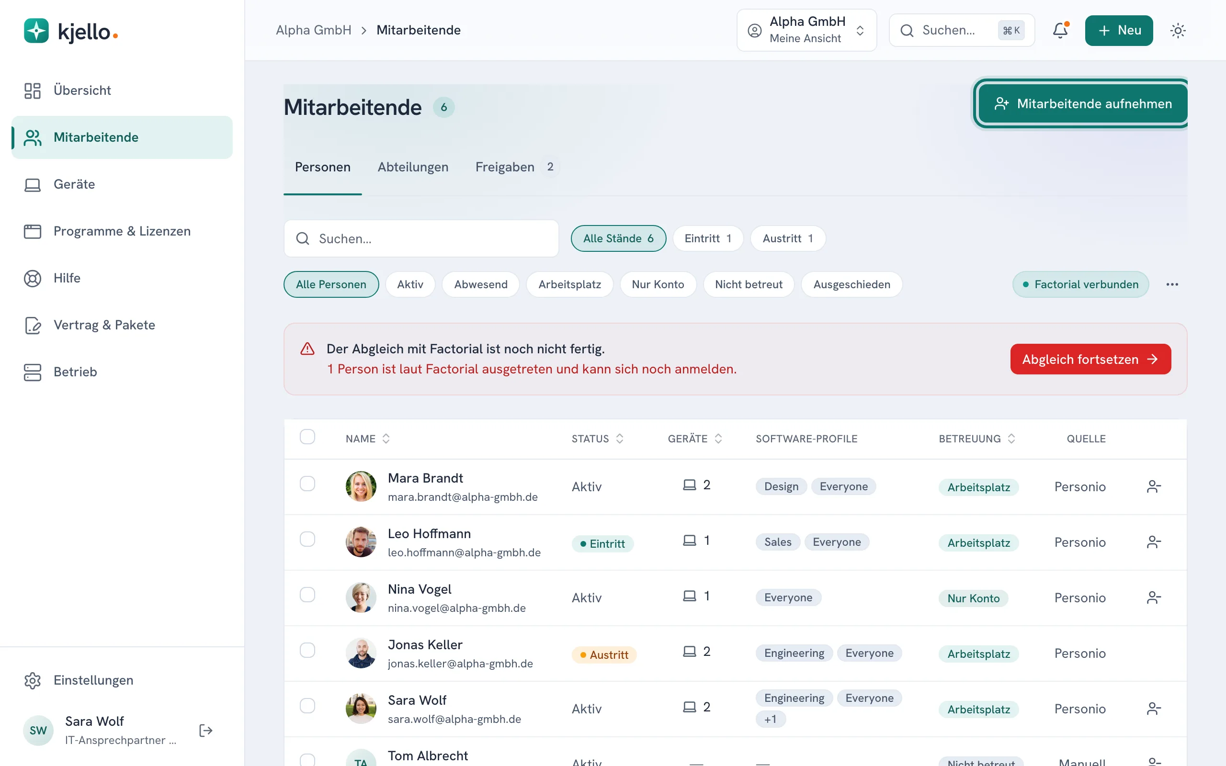The image size is (1226, 766).
Task: Check the box for Jonas Keller
Action: point(307,650)
